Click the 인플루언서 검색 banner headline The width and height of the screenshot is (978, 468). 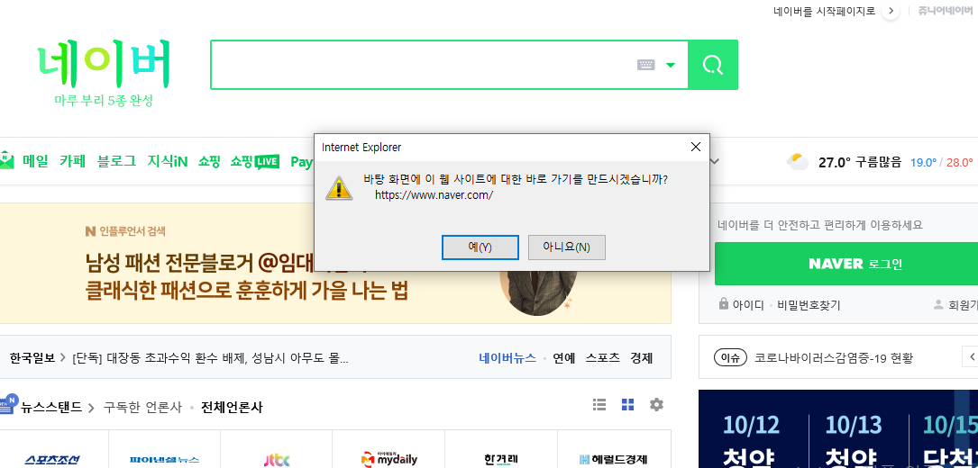coord(246,276)
